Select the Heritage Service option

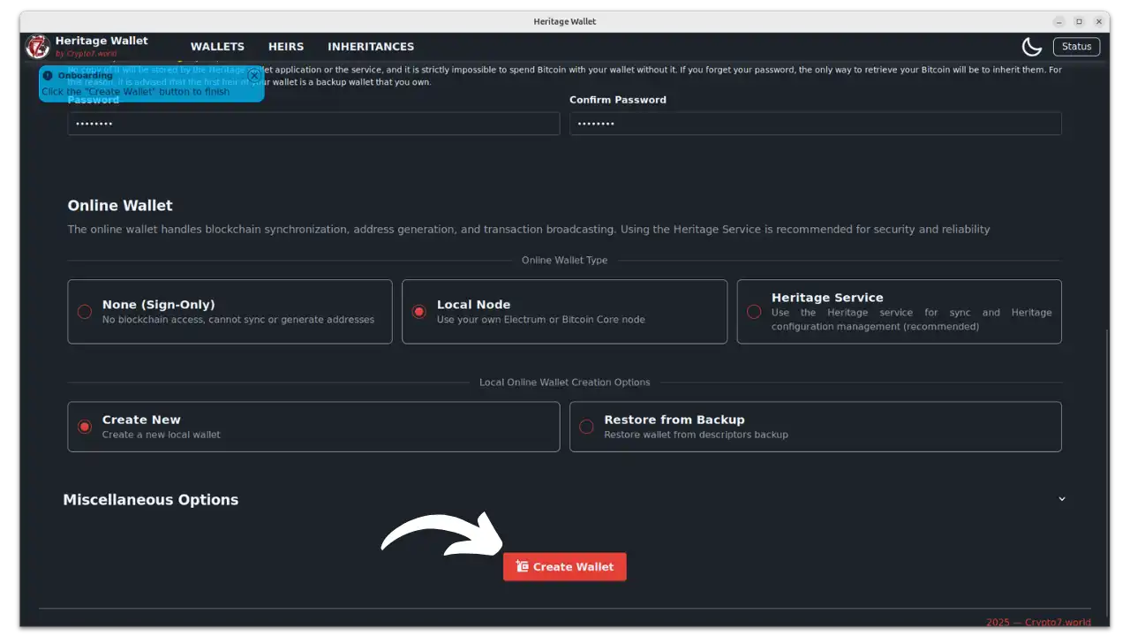(754, 311)
